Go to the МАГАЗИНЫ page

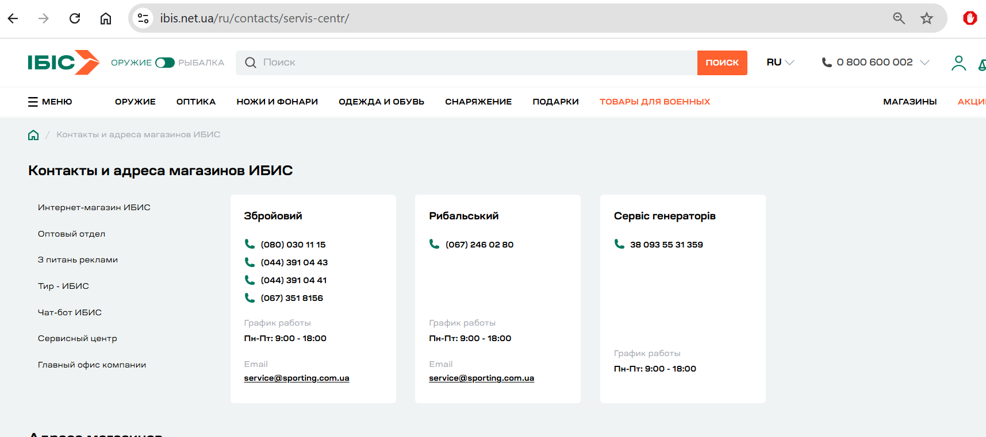910,102
